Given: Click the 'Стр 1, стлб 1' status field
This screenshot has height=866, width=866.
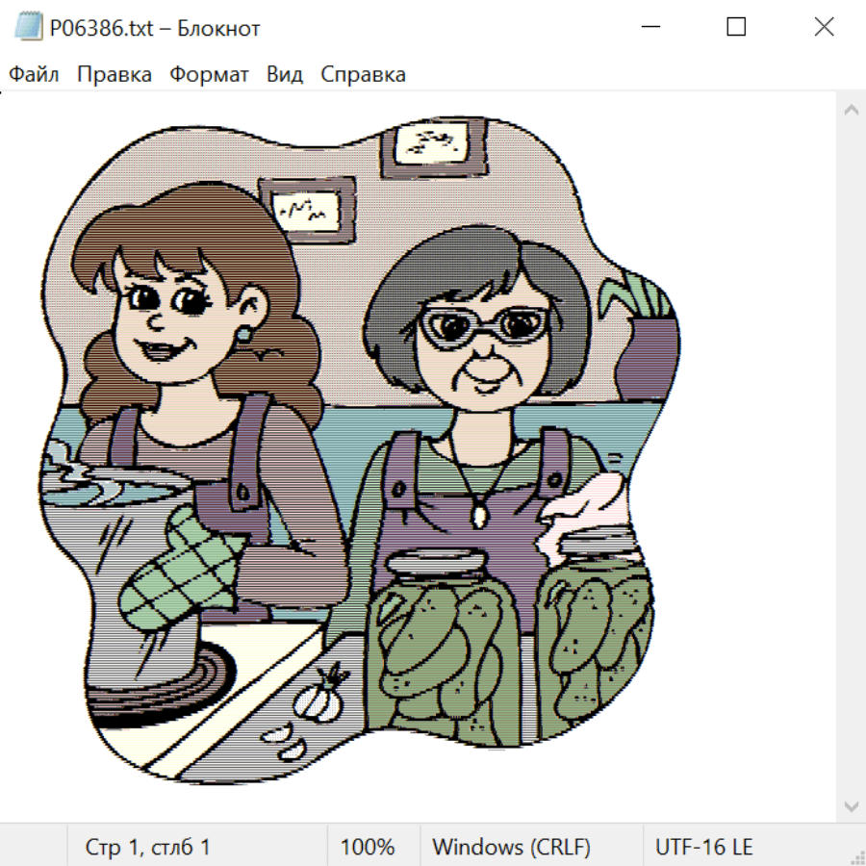Looking at the screenshot, I should pos(147,848).
